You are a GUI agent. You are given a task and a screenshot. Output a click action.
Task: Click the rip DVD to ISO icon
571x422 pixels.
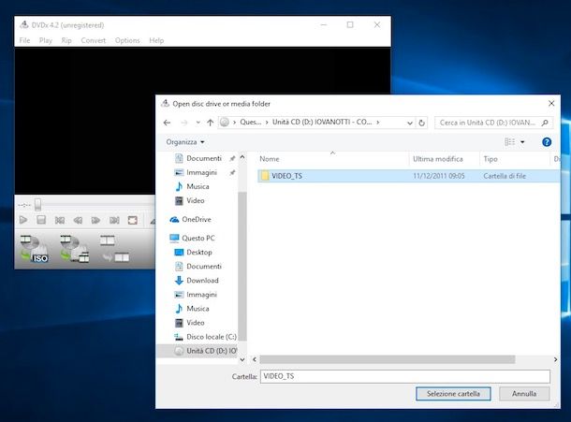coord(34,249)
